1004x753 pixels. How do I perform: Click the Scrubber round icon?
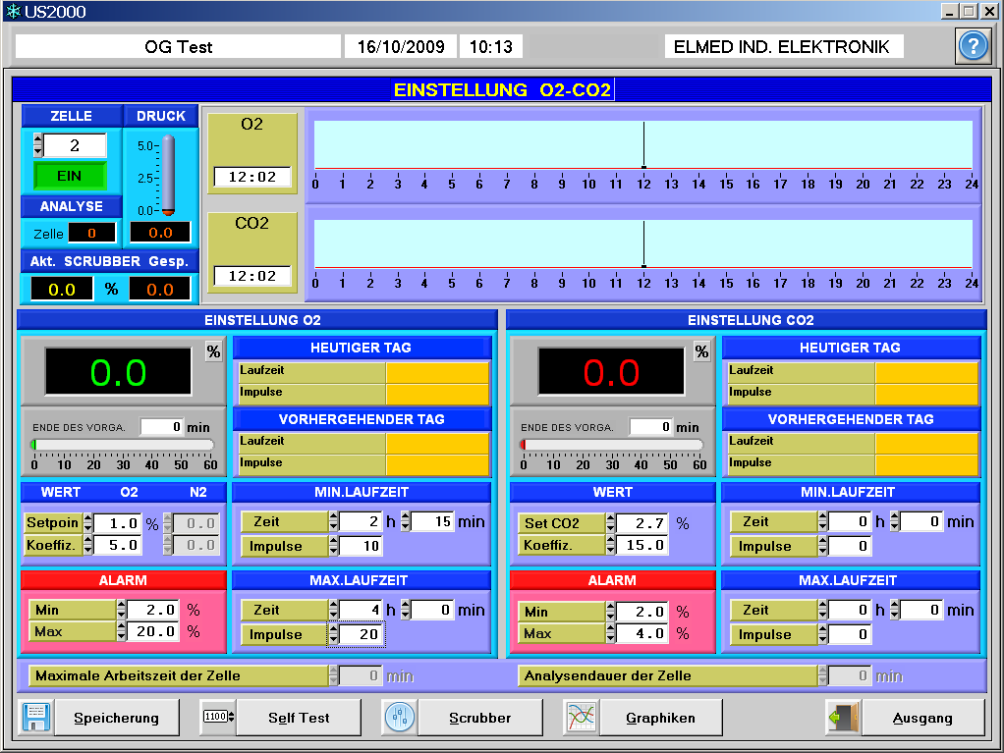point(399,718)
